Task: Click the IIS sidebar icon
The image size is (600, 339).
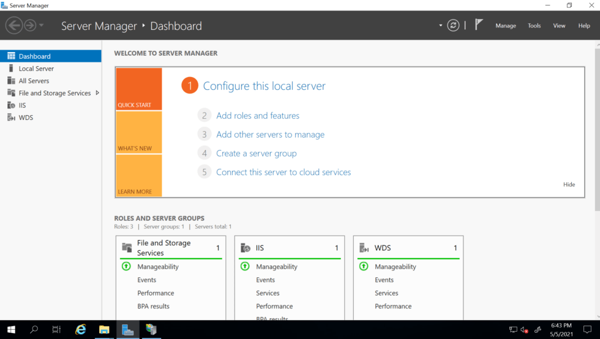Action: tap(11, 105)
